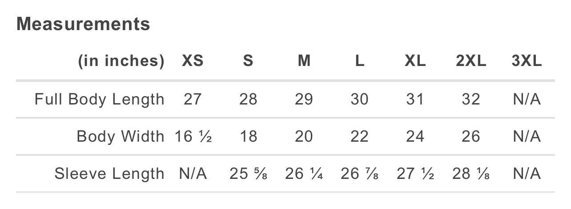The height and width of the screenshot is (209, 571).
Task: Click the Full Body Length row label
Action: 100,99
